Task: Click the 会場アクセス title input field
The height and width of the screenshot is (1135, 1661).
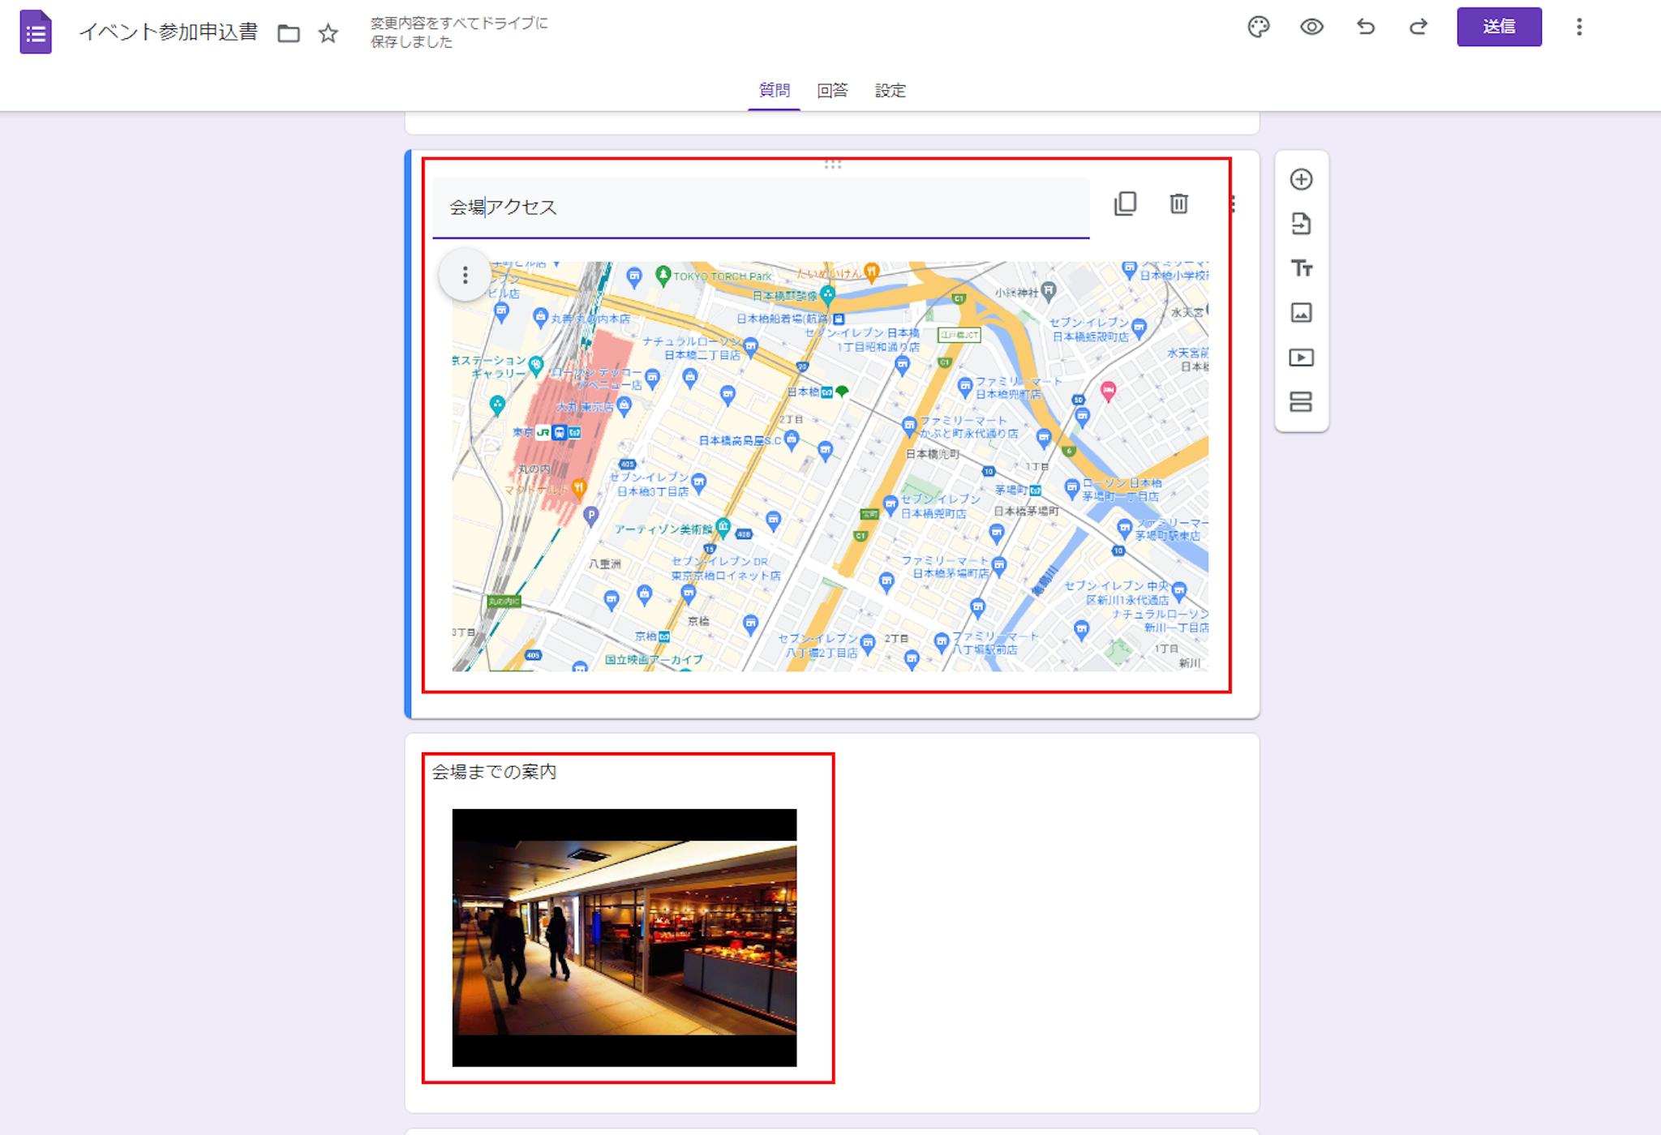Action: click(760, 208)
